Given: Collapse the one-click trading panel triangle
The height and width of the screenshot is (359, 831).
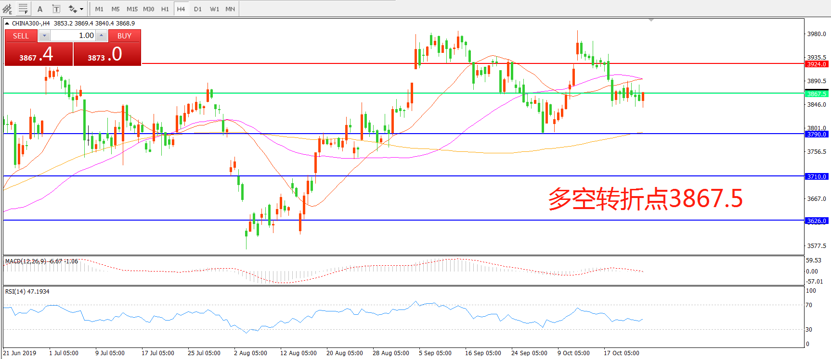Looking at the screenshot, I should (x=7, y=23).
